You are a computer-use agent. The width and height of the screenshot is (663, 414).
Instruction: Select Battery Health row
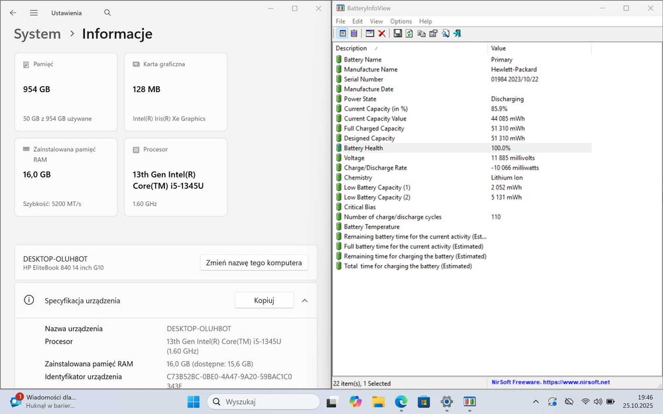[x=463, y=148]
